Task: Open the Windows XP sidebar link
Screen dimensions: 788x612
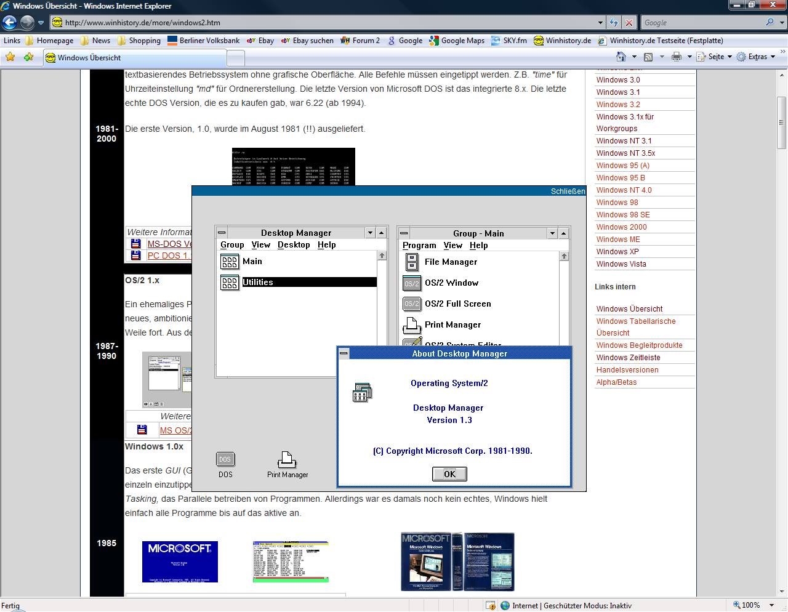Action: coord(617,252)
